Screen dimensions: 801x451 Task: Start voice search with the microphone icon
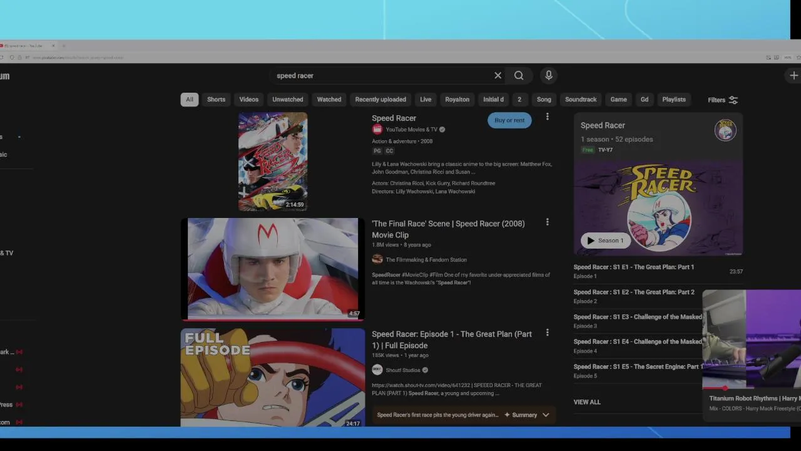549,76
